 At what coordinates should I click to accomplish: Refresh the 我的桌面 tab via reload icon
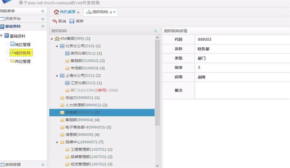[78, 12]
